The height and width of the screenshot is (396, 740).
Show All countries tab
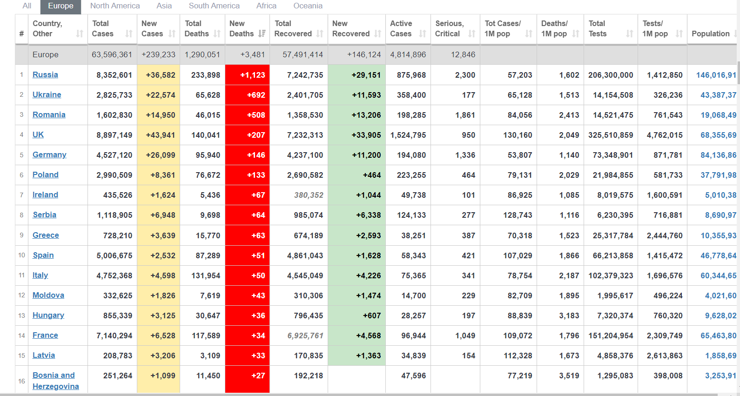tap(27, 6)
